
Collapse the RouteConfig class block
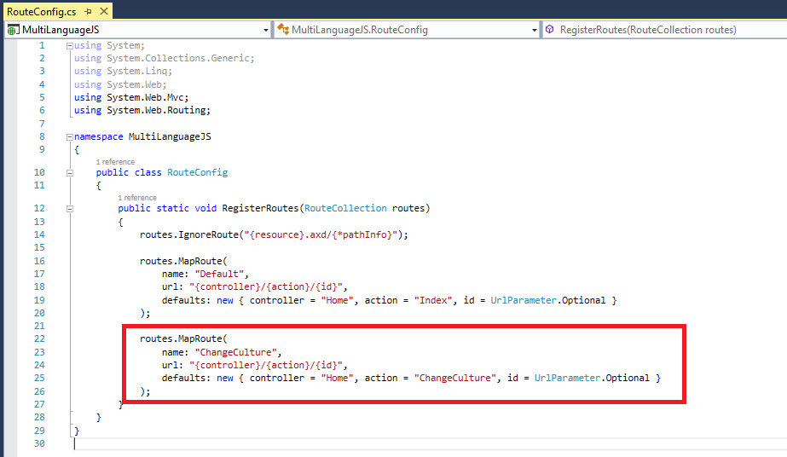click(x=70, y=172)
